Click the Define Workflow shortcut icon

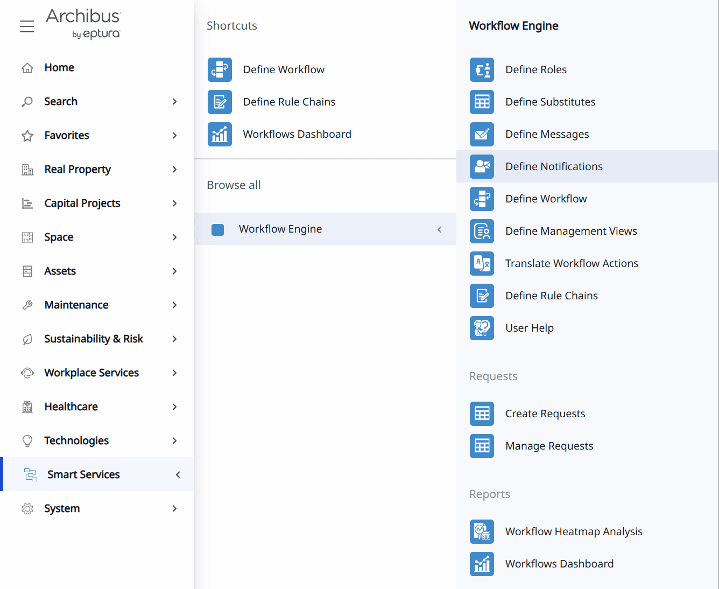pyautogui.click(x=220, y=69)
